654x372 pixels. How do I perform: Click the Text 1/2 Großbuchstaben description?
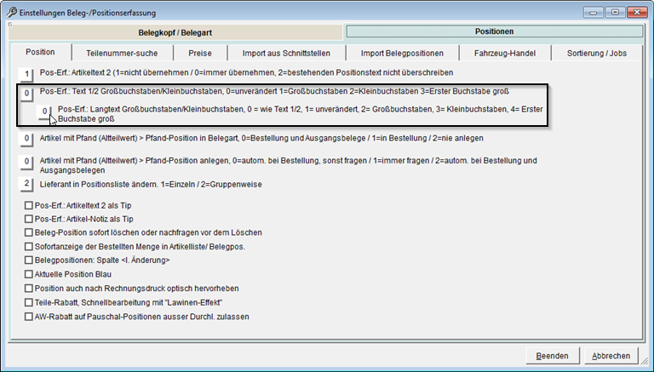pyautogui.click(x=274, y=91)
